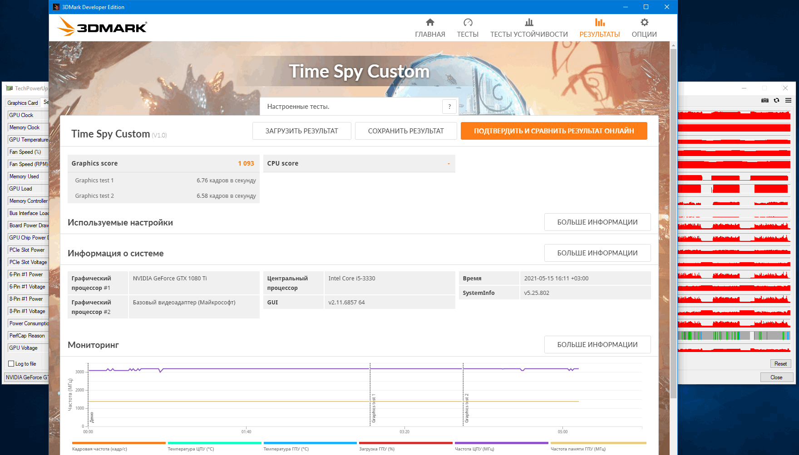Open the NVIDIA GeForce device selector in GPU-Z
The width and height of the screenshot is (799, 455).
[x=26, y=377]
